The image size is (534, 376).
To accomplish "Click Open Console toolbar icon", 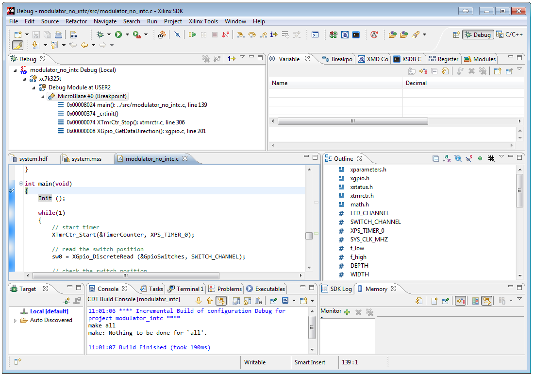I will click(x=303, y=301).
